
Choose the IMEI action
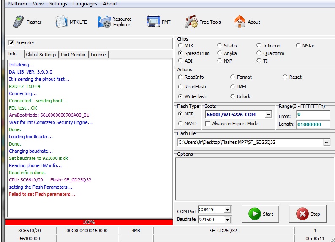(232, 86)
